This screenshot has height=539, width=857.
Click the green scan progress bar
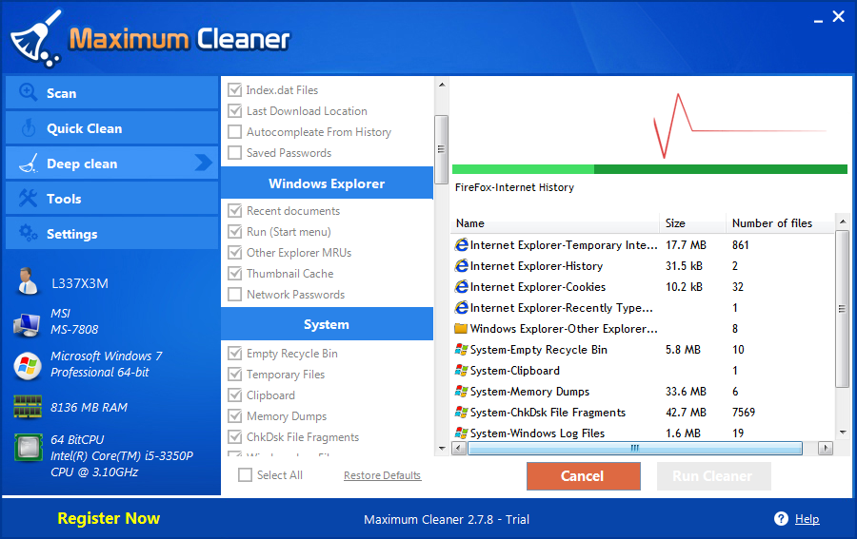tap(649, 169)
